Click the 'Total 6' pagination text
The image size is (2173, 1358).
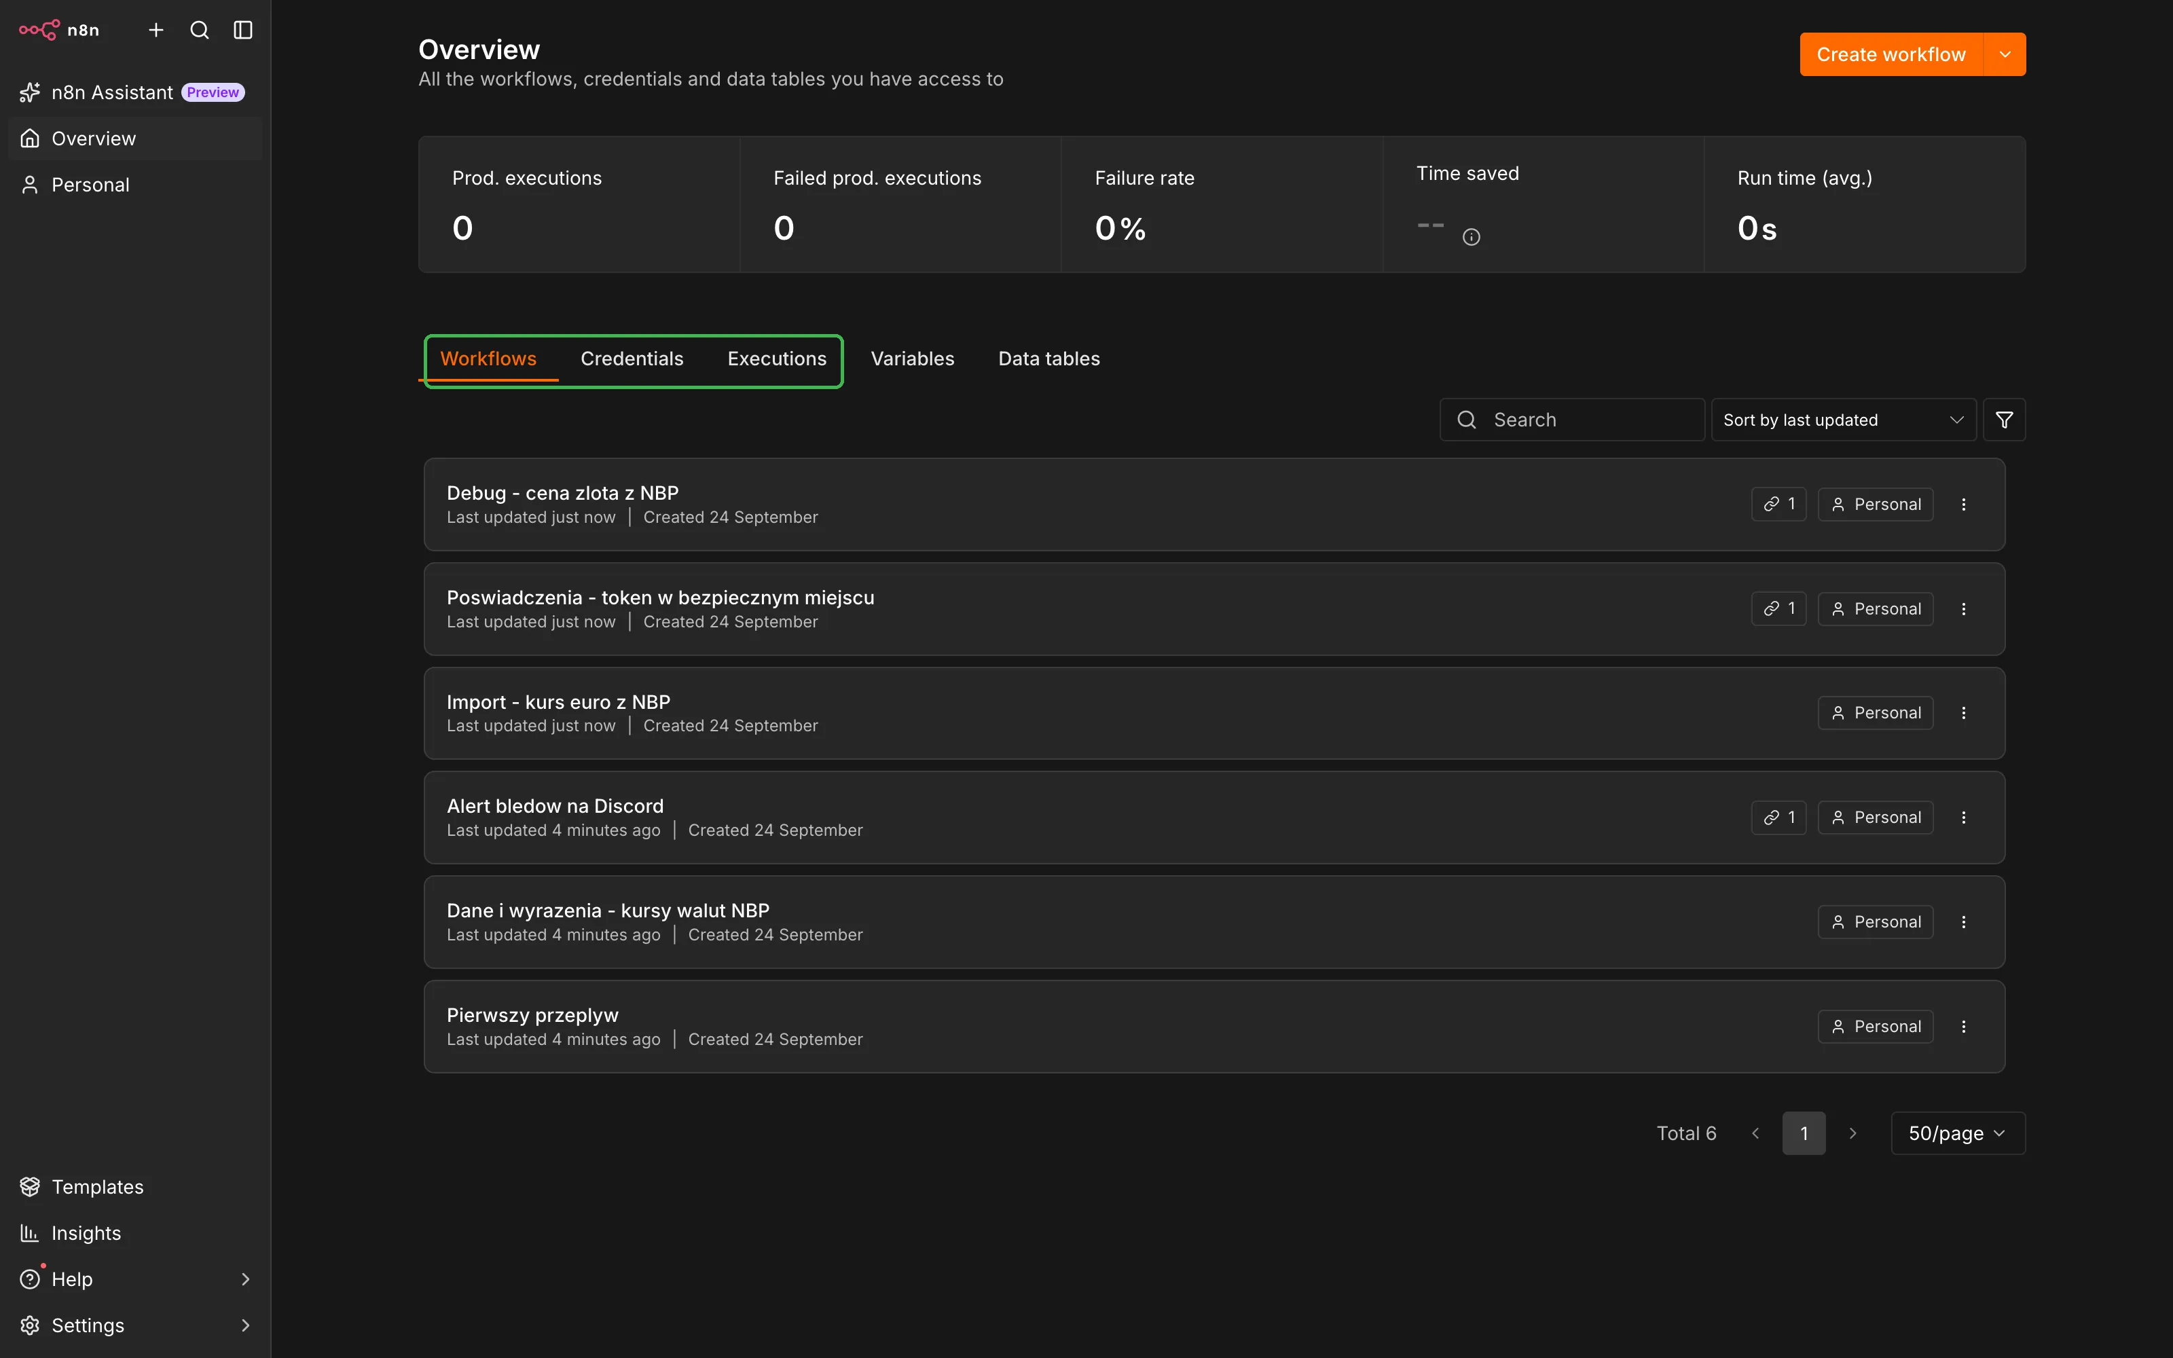pos(1686,1133)
